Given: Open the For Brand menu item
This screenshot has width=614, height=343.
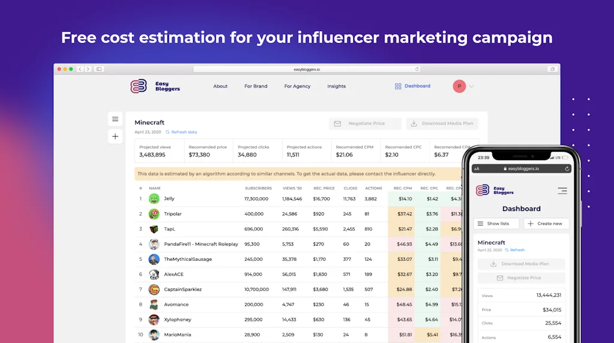Looking at the screenshot, I should pyautogui.click(x=255, y=86).
